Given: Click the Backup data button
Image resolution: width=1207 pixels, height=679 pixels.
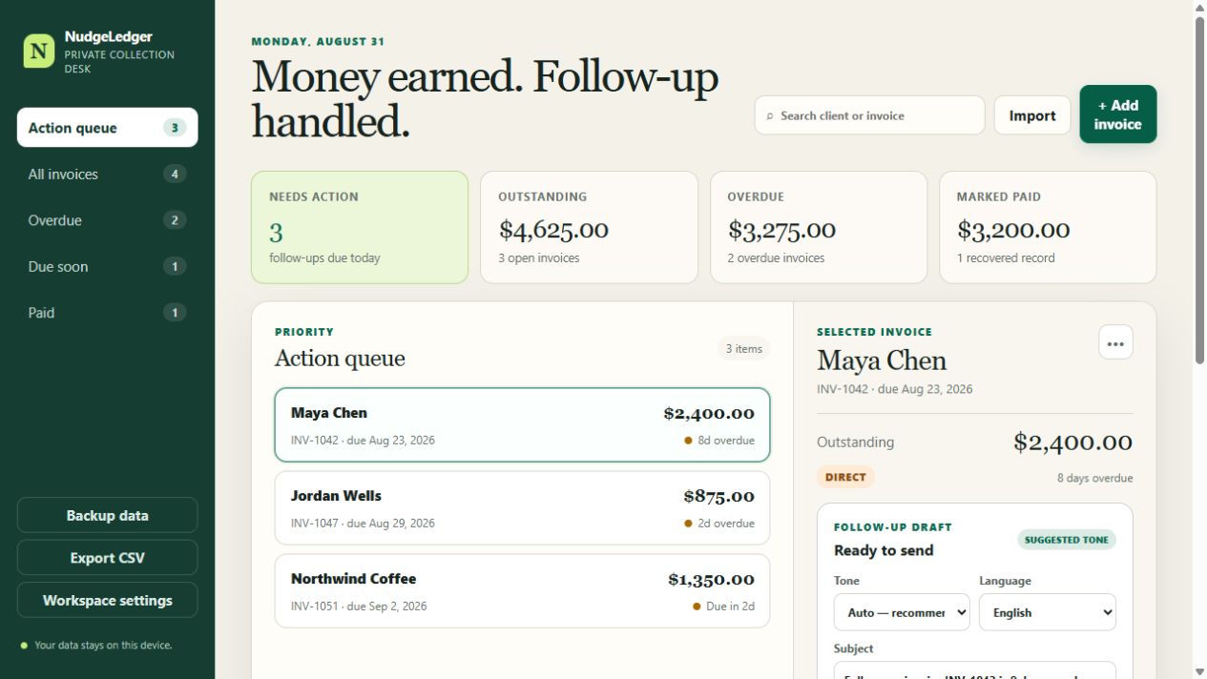Looking at the screenshot, I should pos(107,515).
